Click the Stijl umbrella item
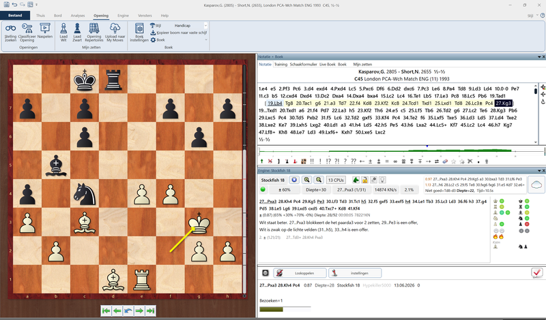 pos(156,25)
